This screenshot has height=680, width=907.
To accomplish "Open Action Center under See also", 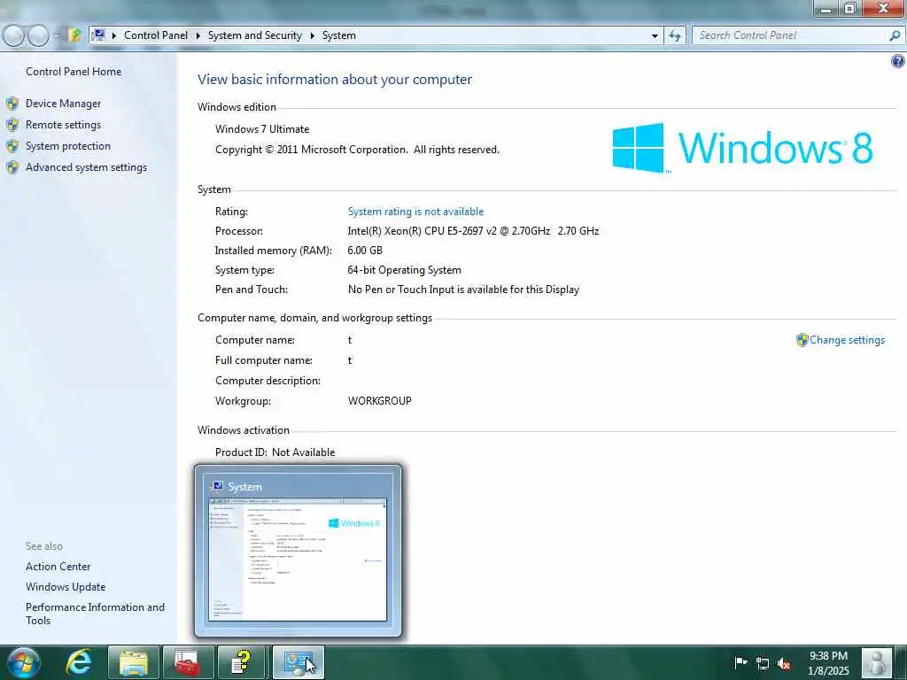I will [58, 567].
